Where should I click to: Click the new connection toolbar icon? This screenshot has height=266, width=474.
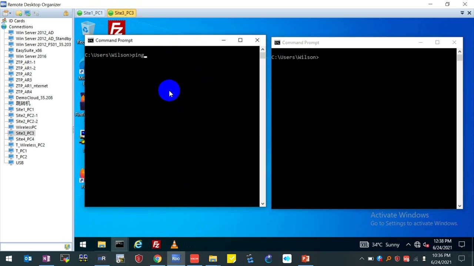click(x=27, y=13)
